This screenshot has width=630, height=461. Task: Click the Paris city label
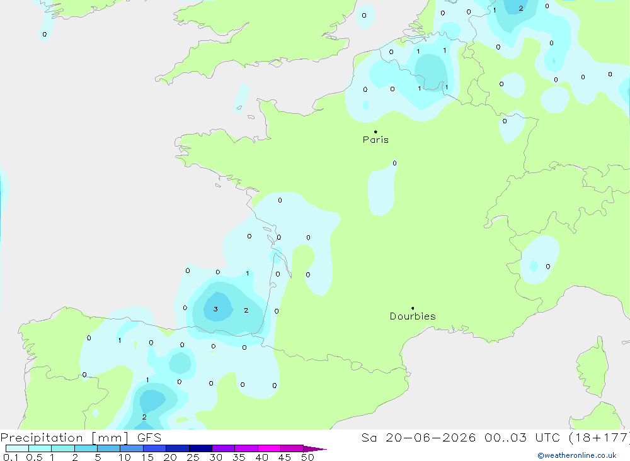375,140
